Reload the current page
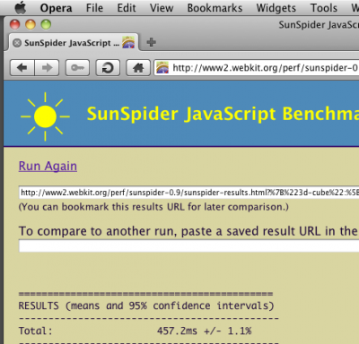This screenshot has height=344, width=359. coord(108,68)
